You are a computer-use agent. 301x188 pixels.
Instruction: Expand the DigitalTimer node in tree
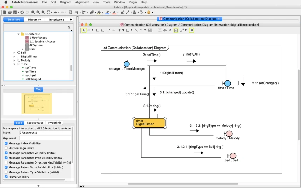pyautogui.click(x=14, y=57)
